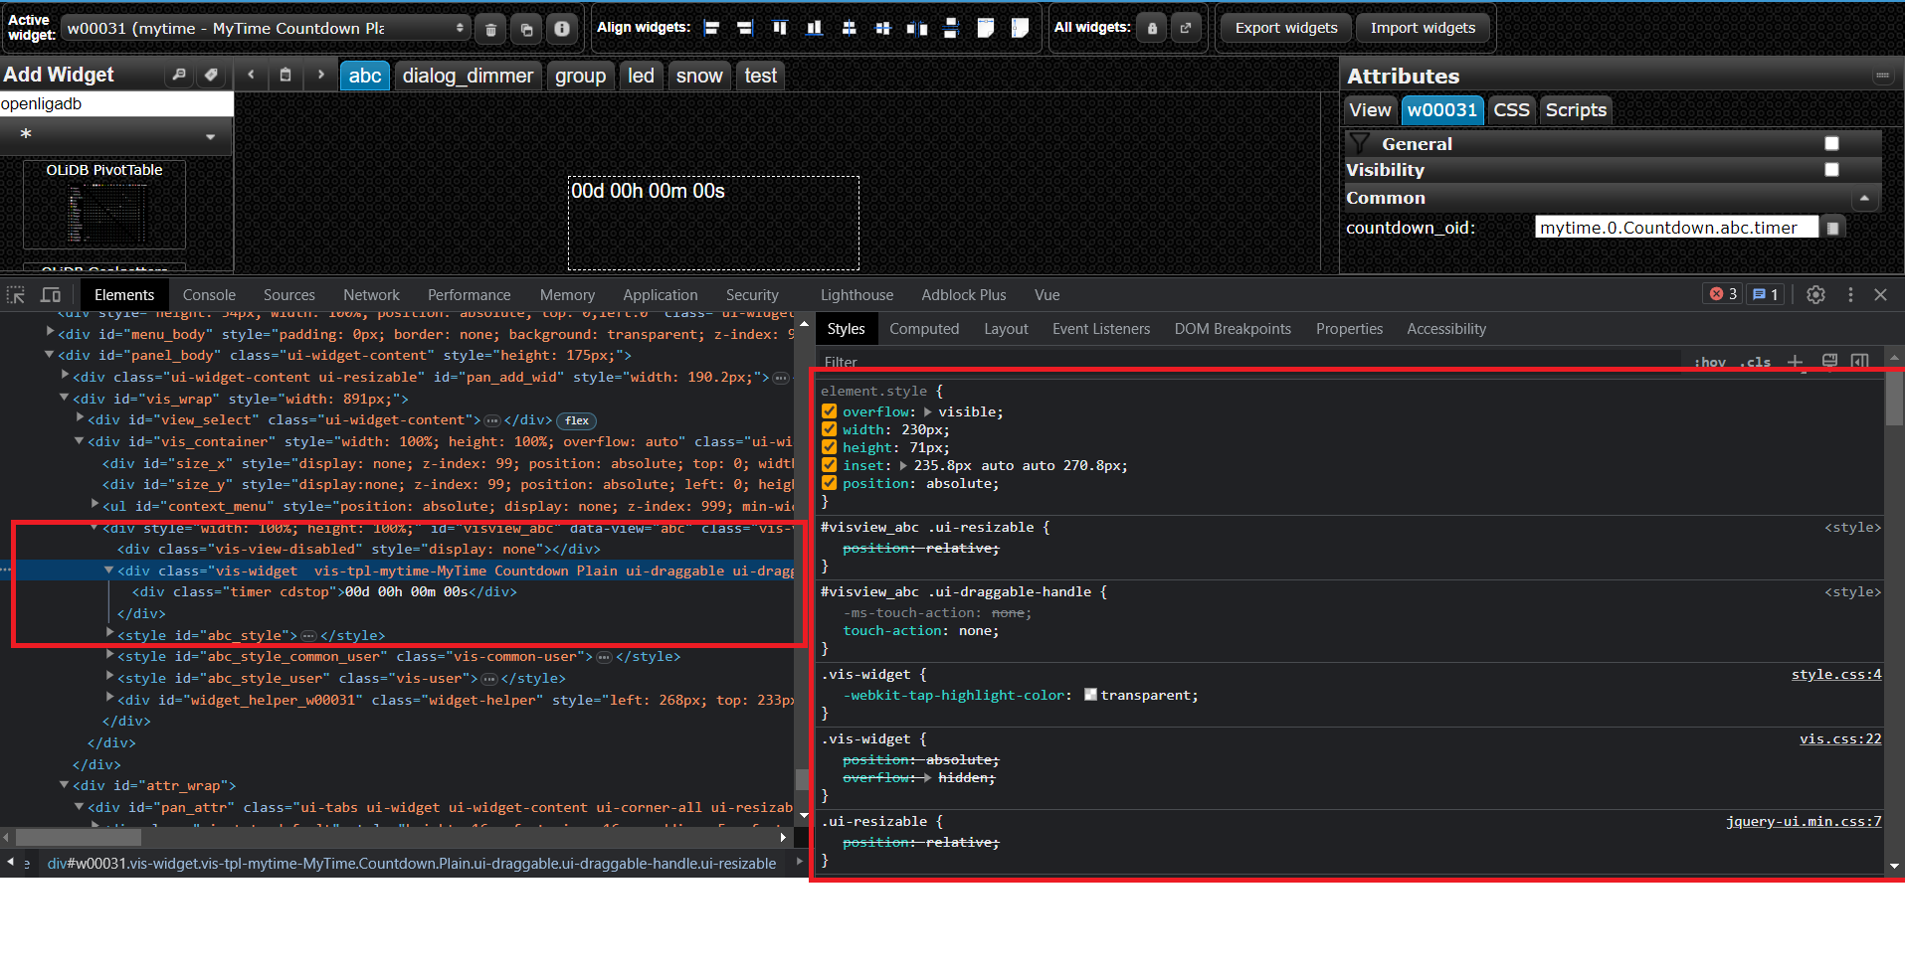The height and width of the screenshot is (977, 1905).
Task: Delete the active widget with trash icon
Action: click(490, 29)
